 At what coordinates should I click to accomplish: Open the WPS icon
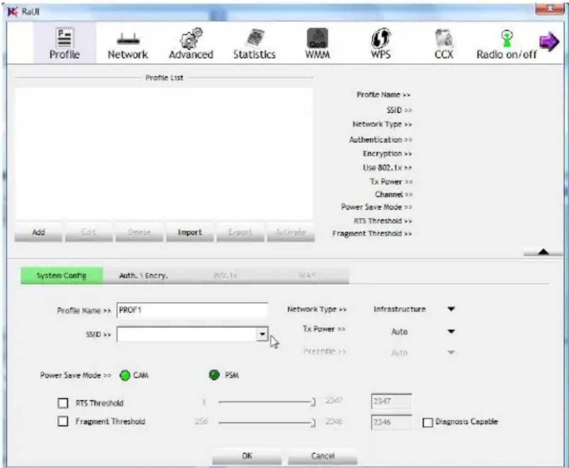(x=380, y=38)
